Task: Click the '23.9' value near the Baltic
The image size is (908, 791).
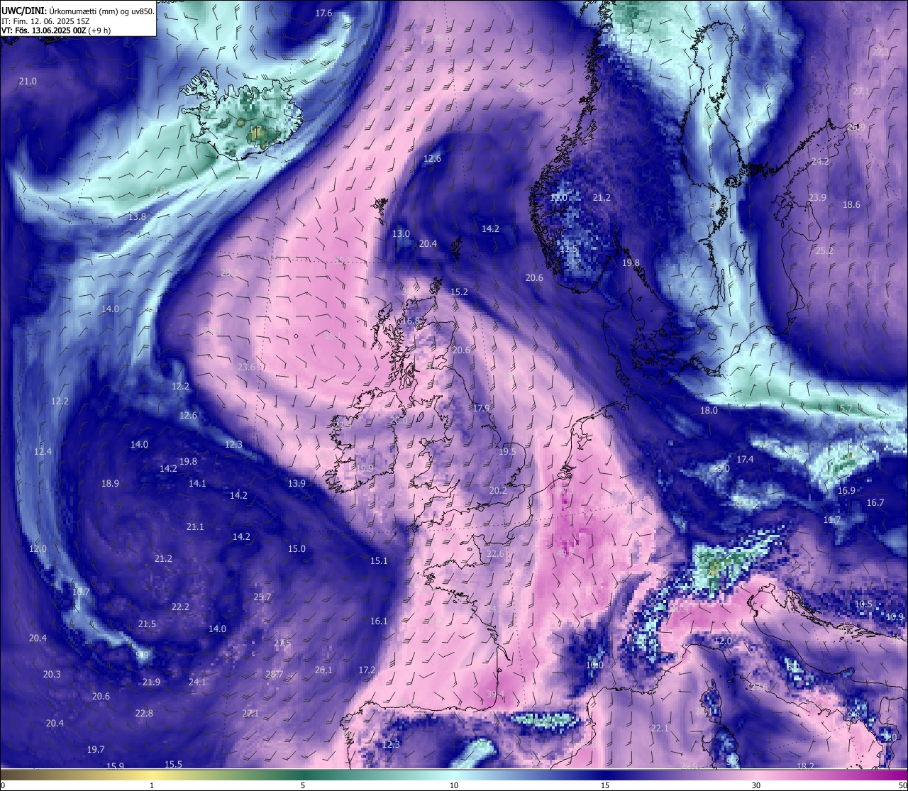Action: [x=817, y=197]
